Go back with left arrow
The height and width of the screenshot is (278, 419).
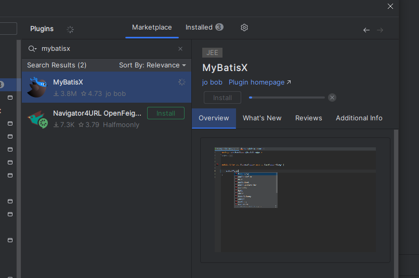pos(366,30)
